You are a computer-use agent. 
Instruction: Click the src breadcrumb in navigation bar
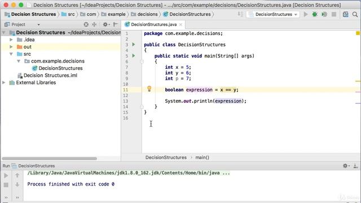(68, 14)
